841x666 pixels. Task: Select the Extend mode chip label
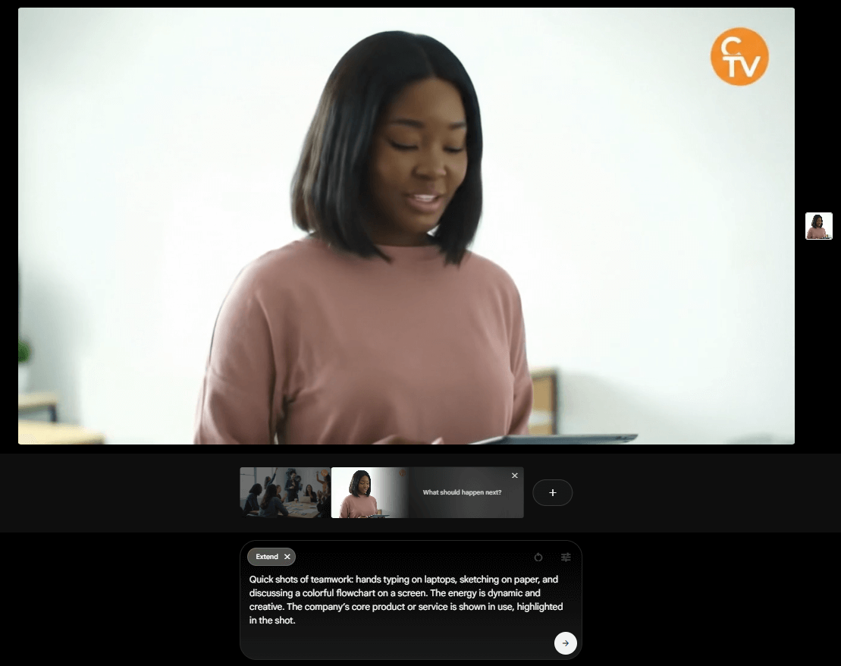[267, 557]
